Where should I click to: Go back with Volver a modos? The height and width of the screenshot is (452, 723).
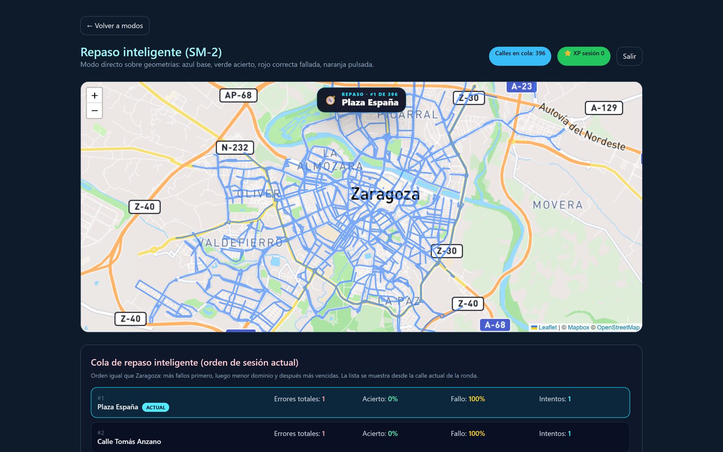coord(115,26)
